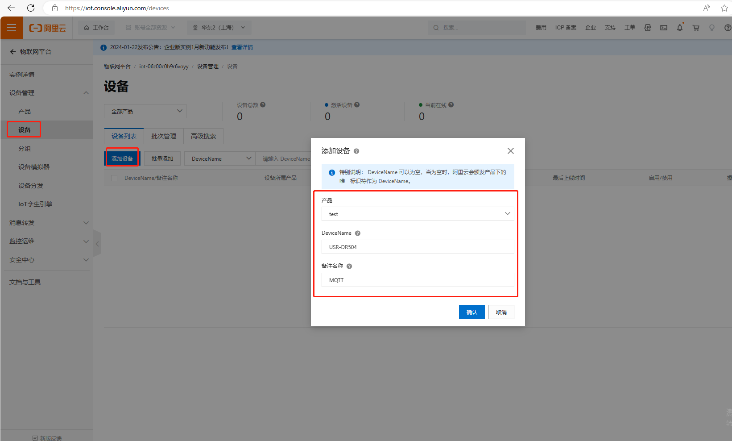Screen dimensions: 732x441
Task: Click the API explorer icon in header
Action: tap(648, 28)
